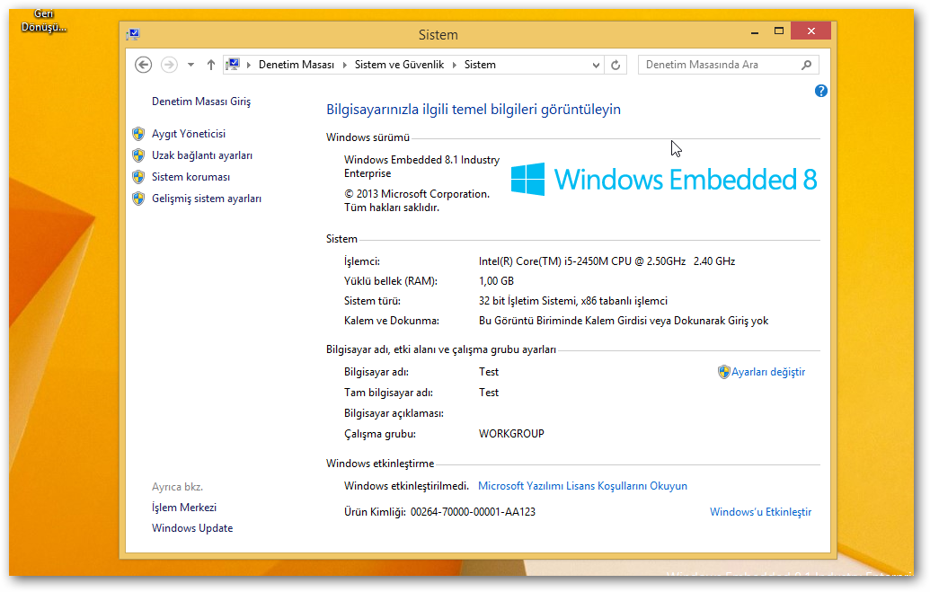930x592 pixels.
Task: Open Denetim Masası Giriş link
Action: 201,102
